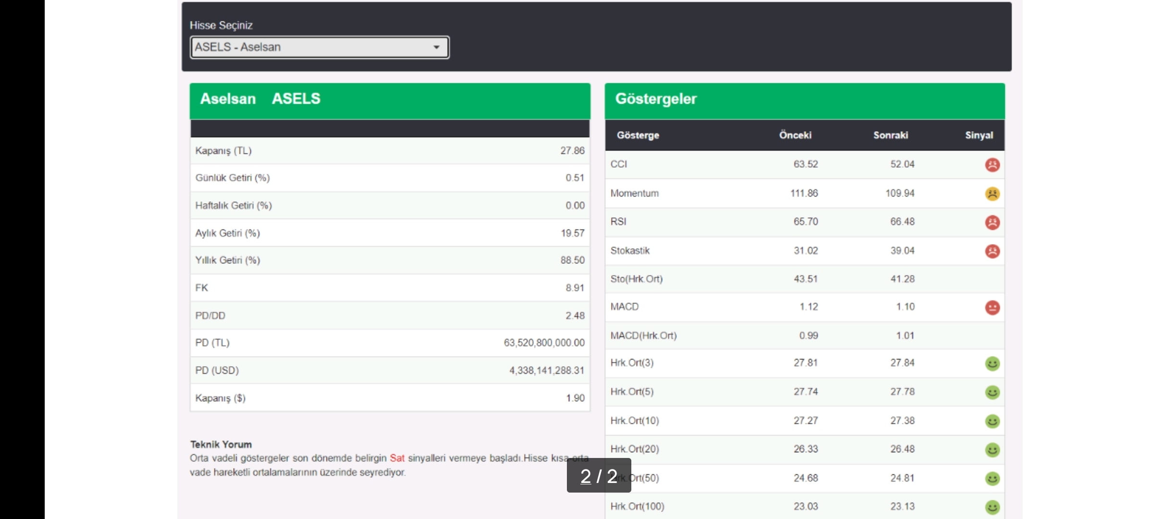Select CCI next value 52.04

point(902,164)
